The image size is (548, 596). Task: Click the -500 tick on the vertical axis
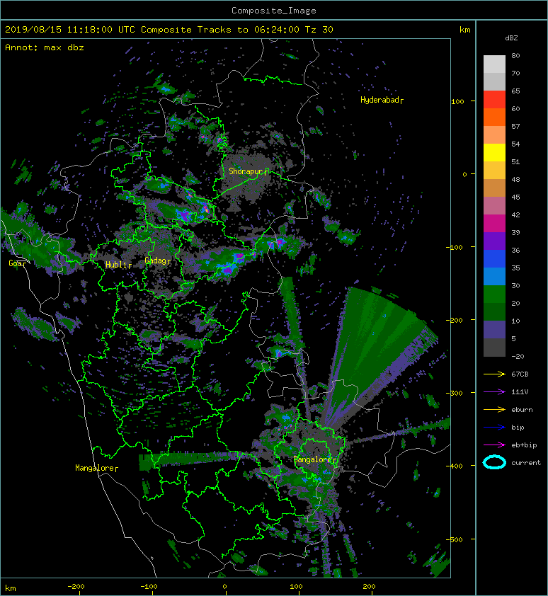(455, 540)
